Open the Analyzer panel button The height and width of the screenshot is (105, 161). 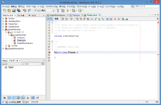click(x=35, y=102)
